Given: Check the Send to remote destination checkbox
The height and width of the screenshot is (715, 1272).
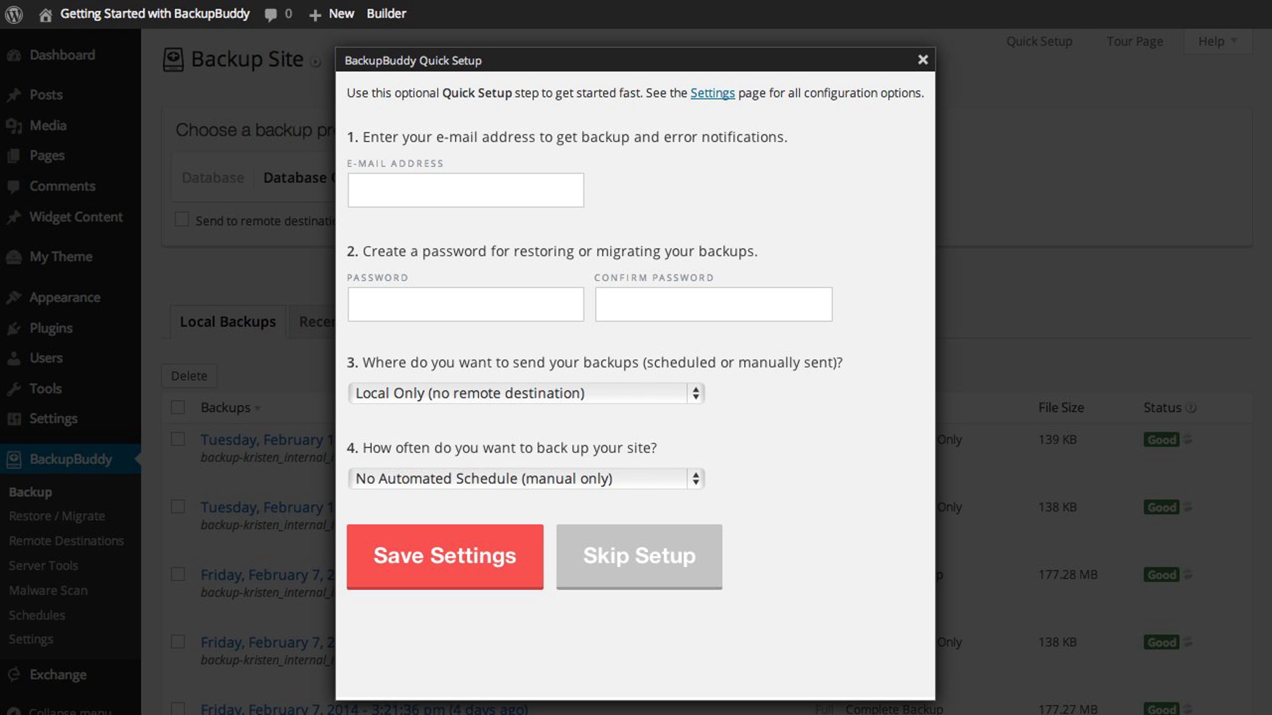Looking at the screenshot, I should pyautogui.click(x=182, y=219).
